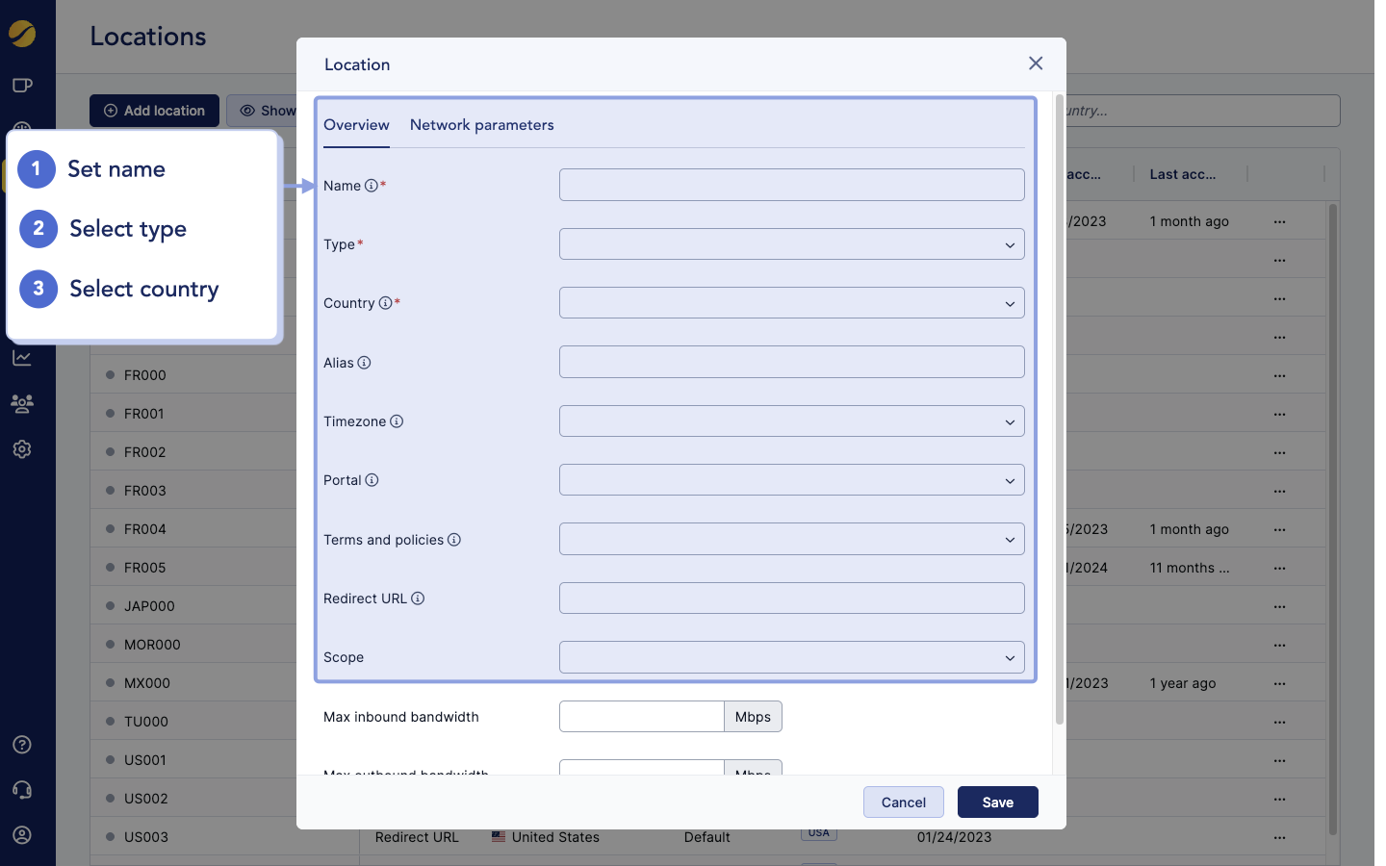Screen dimensions: 1386x866
Task: Select the users management sidebar icon
Action: pyautogui.click(x=22, y=403)
